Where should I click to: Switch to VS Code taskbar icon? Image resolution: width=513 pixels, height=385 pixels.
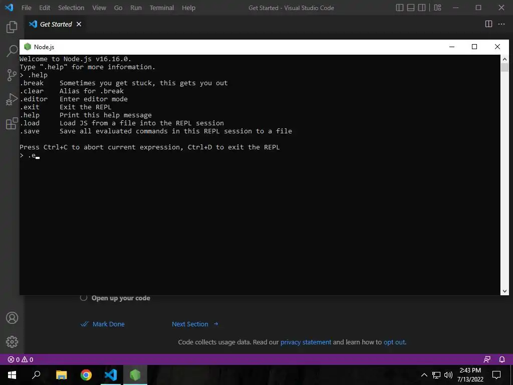click(x=111, y=375)
